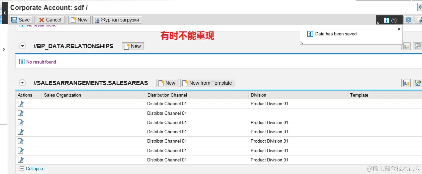Expand the left side panel chevron
The height and width of the screenshot is (174, 422).
(x=4, y=49)
